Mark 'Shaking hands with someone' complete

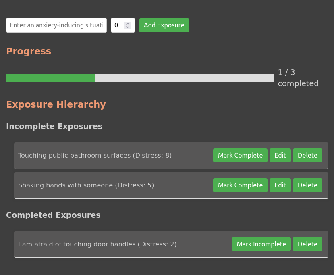point(240,185)
